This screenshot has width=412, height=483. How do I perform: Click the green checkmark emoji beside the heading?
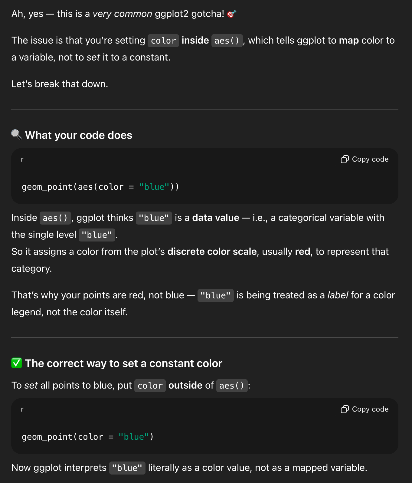pyautogui.click(x=17, y=363)
